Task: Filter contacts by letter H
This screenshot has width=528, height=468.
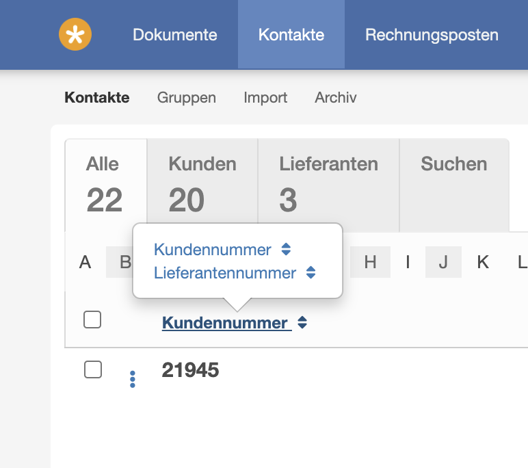Action: point(370,262)
